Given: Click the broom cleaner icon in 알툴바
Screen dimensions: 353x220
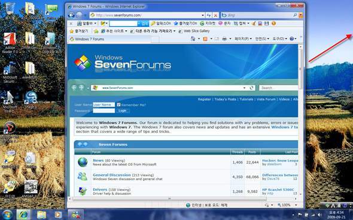Looking at the screenshot, I should [x=254, y=23].
